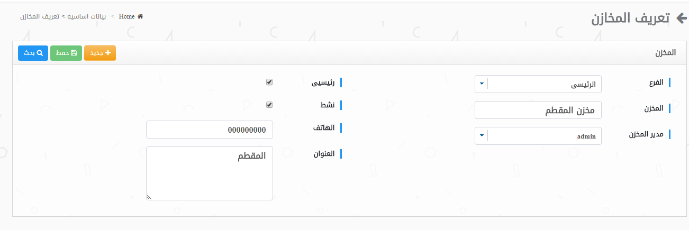Open the الفرع branch dropdown
Image resolution: width=689 pixels, height=230 pixels.
tap(482, 84)
